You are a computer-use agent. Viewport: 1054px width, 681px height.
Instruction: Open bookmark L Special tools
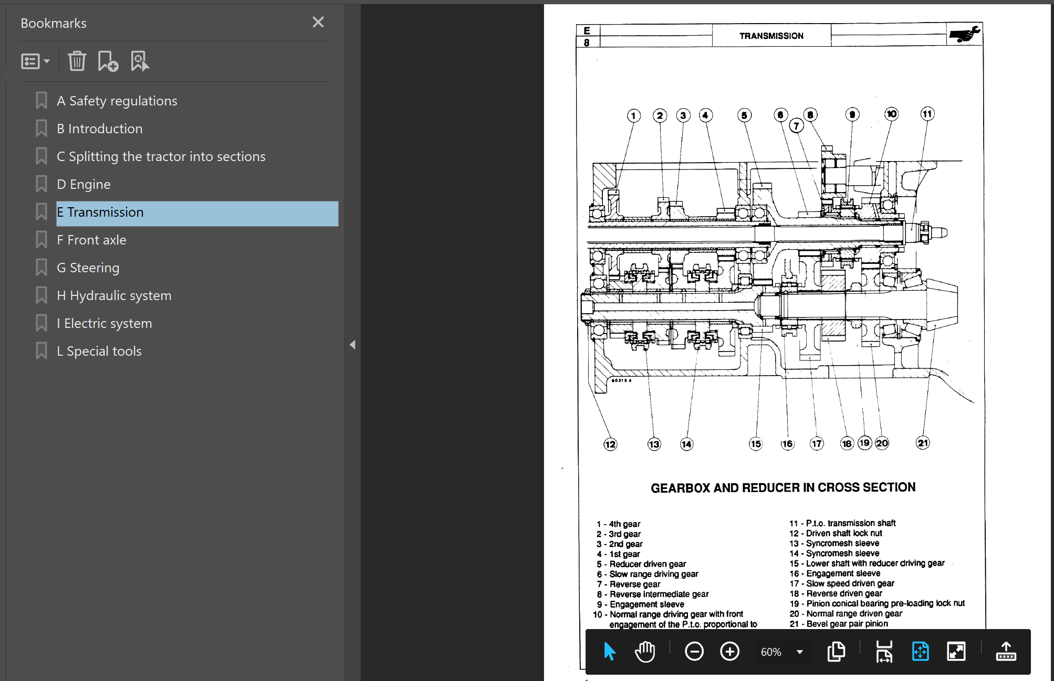[99, 351]
